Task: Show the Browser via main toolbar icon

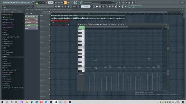Action: (107, 6)
